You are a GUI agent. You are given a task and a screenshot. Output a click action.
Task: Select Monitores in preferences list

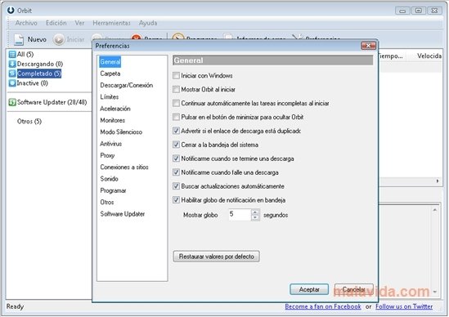coord(113,120)
